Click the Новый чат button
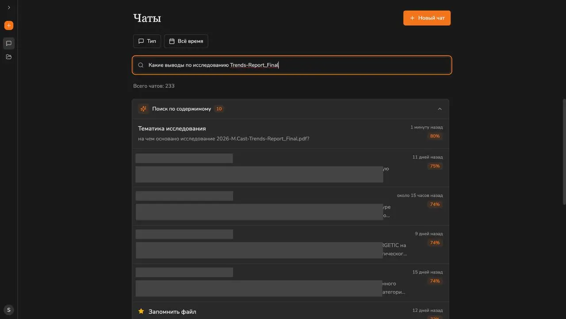This screenshot has height=319, width=566. (427, 18)
